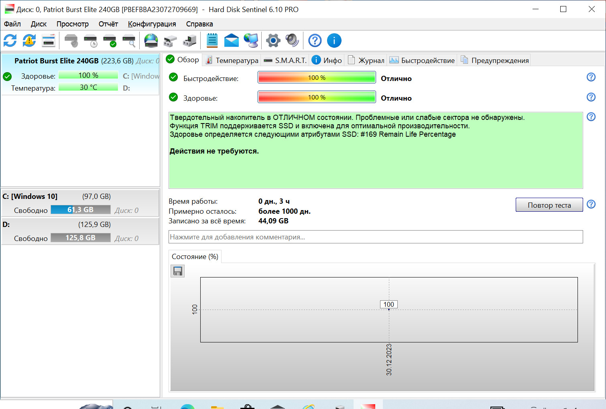The width and height of the screenshot is (606, 409).
Task: Open the Конфигурация menu
Action: point(152,24)
